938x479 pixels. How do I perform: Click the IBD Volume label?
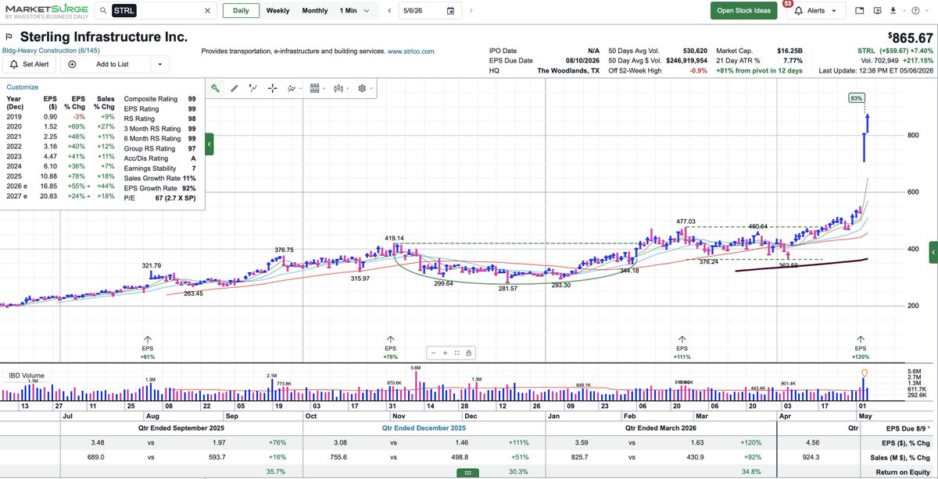coord(25,376)
